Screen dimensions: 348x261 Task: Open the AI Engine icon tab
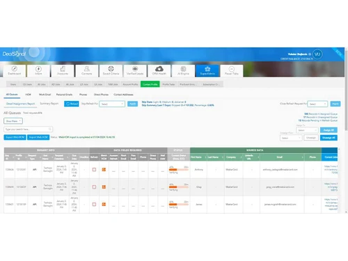click(183, 71)
